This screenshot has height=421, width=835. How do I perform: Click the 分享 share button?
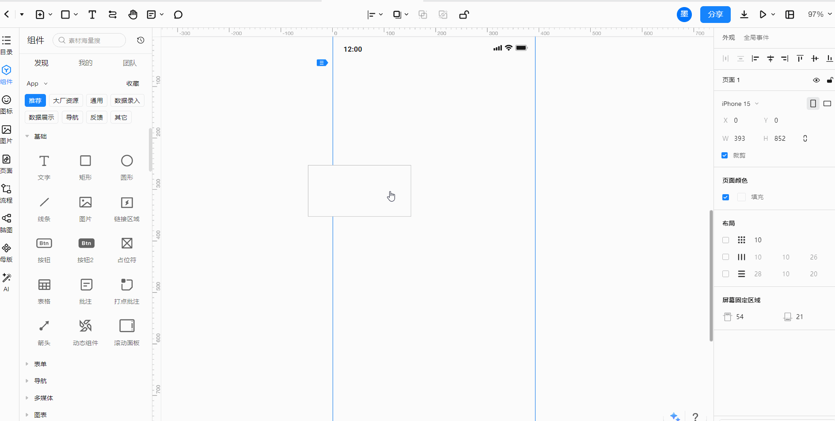(715, 15)
